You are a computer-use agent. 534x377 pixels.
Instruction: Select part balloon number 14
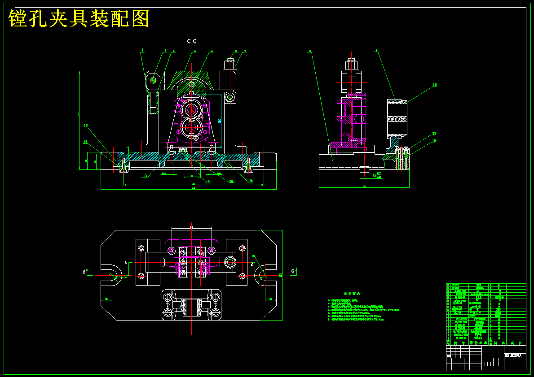tap(208, 181)
